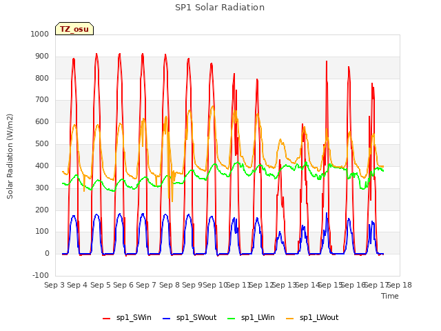Screen dimensions: 441x331
Task: Click the Sep 7 x-axis tick label
Action: point(146,285)
